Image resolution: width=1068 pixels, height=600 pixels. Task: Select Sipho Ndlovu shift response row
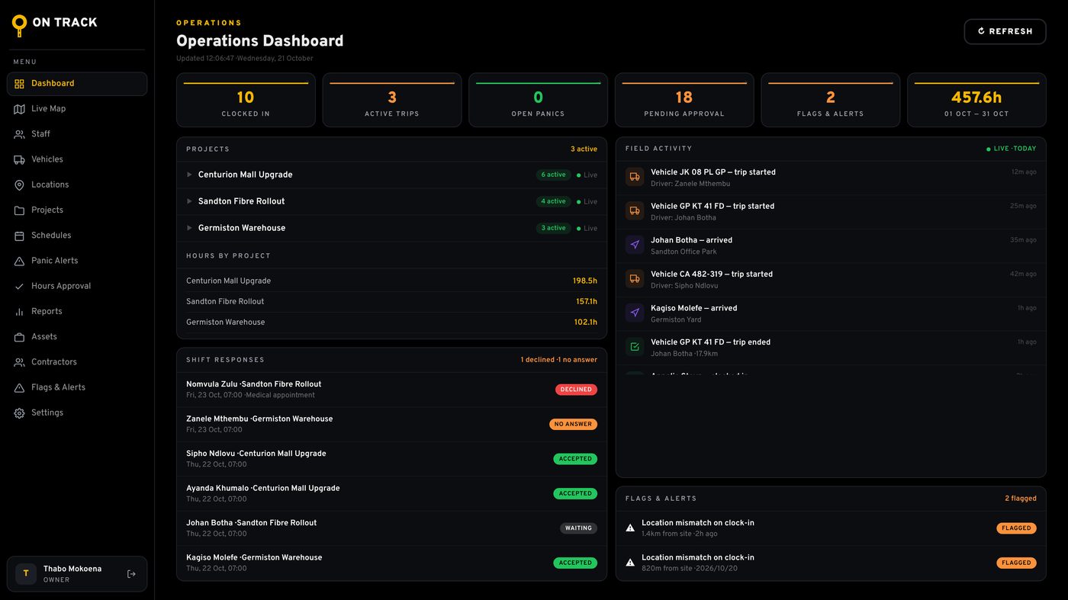(x=391, y=459)
